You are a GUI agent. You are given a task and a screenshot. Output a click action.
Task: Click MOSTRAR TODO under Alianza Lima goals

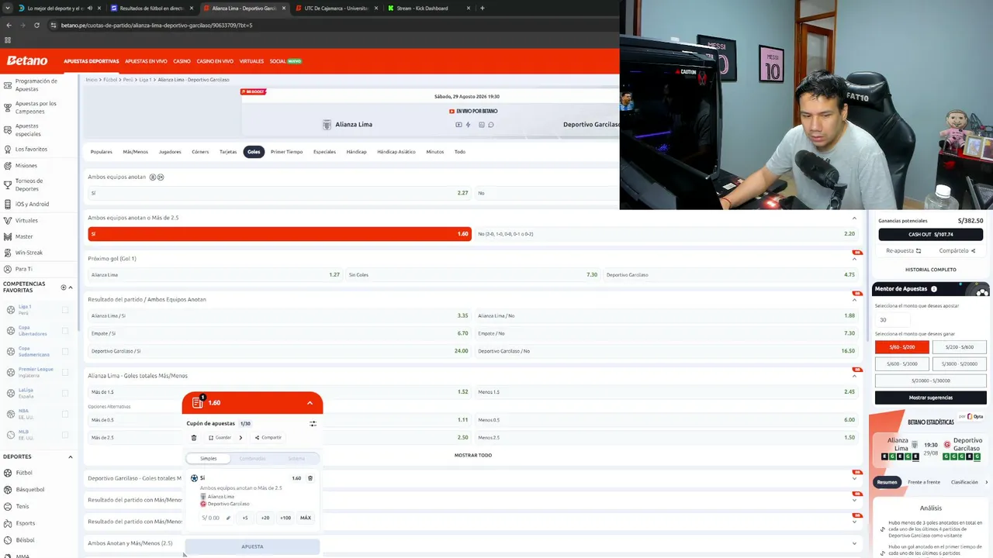point(473,456)
